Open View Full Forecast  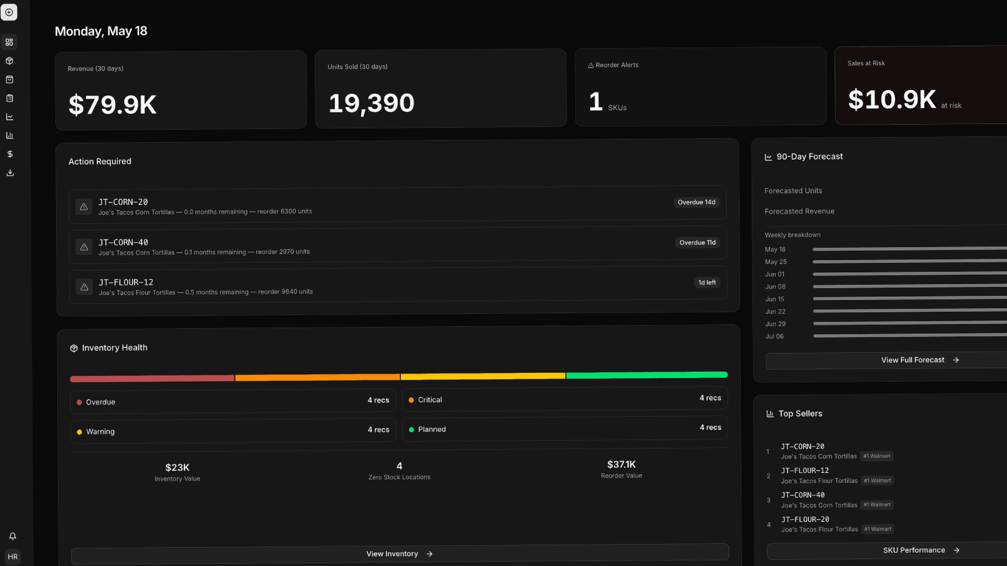point(886,360)
